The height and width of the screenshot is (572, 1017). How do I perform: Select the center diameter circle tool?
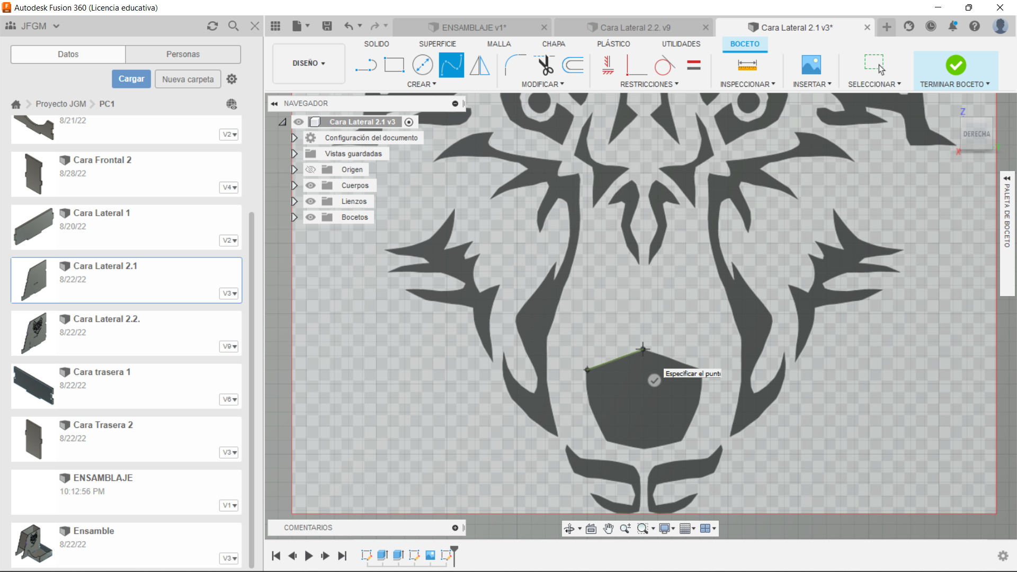422,65
